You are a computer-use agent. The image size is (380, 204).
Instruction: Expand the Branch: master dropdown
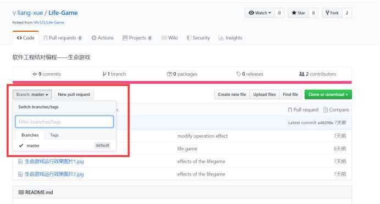[x=32, y=95]
